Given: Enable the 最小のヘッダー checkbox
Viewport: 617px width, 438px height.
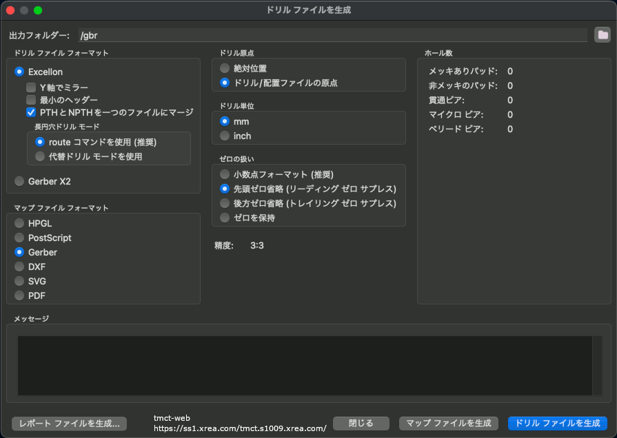Looking at the screenshot, I should coord(31,100).
